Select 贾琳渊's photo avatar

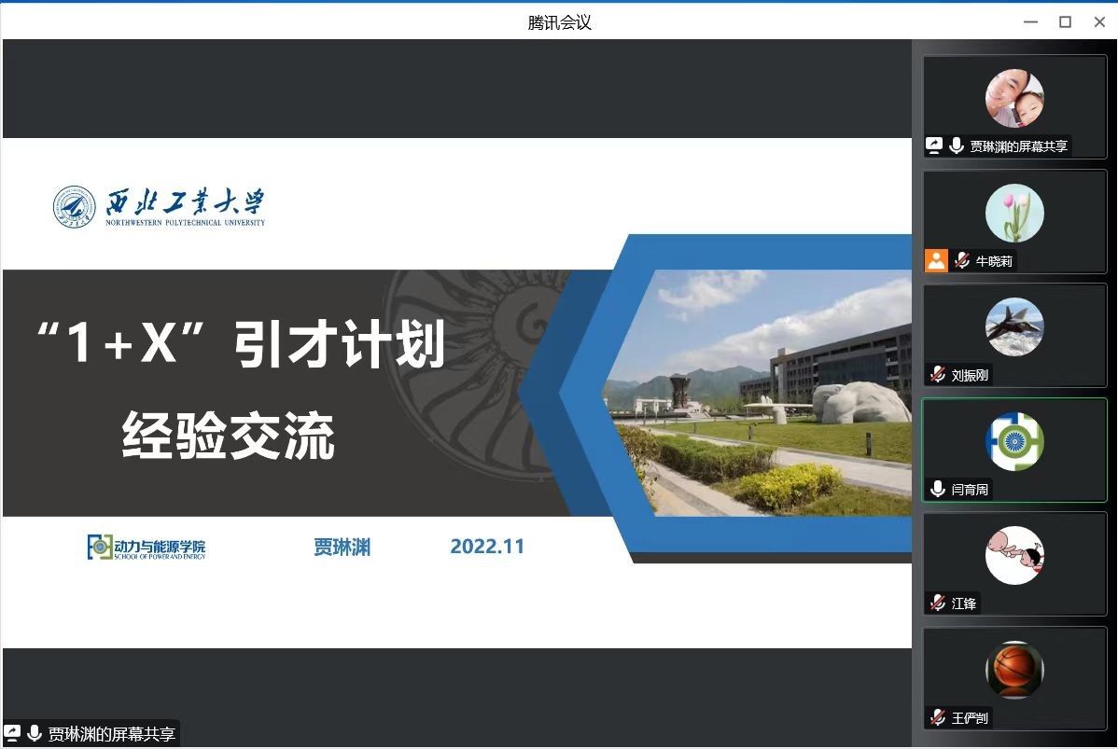point(1014,98)
